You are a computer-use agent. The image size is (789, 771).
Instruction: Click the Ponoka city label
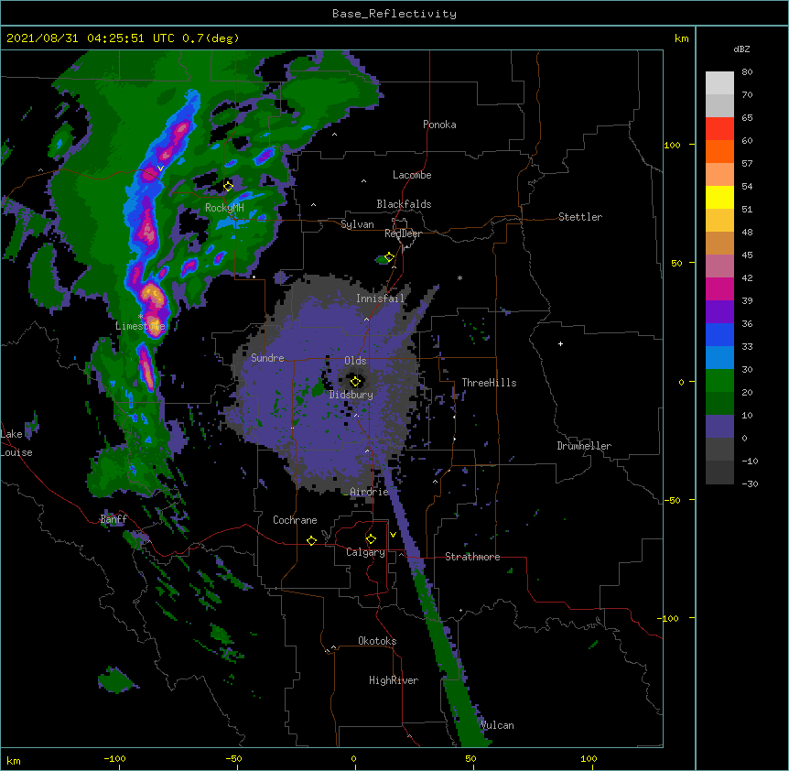point(439,125)
